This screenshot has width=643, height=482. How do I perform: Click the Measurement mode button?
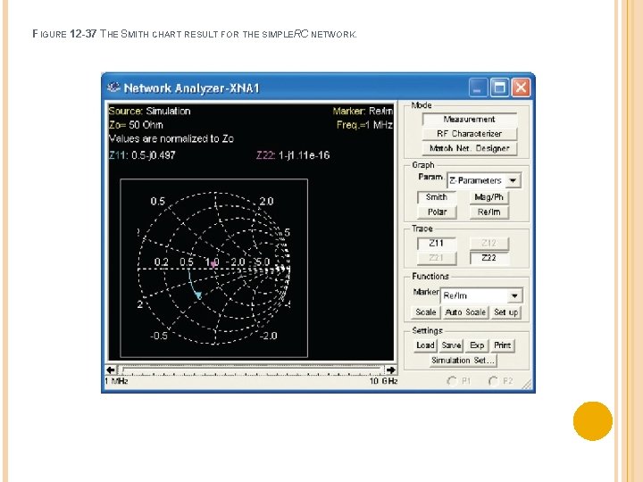point(470,120)
